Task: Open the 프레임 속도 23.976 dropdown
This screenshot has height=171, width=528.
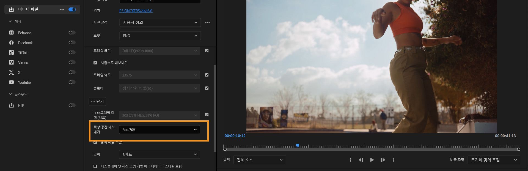Action: (159, 75)
